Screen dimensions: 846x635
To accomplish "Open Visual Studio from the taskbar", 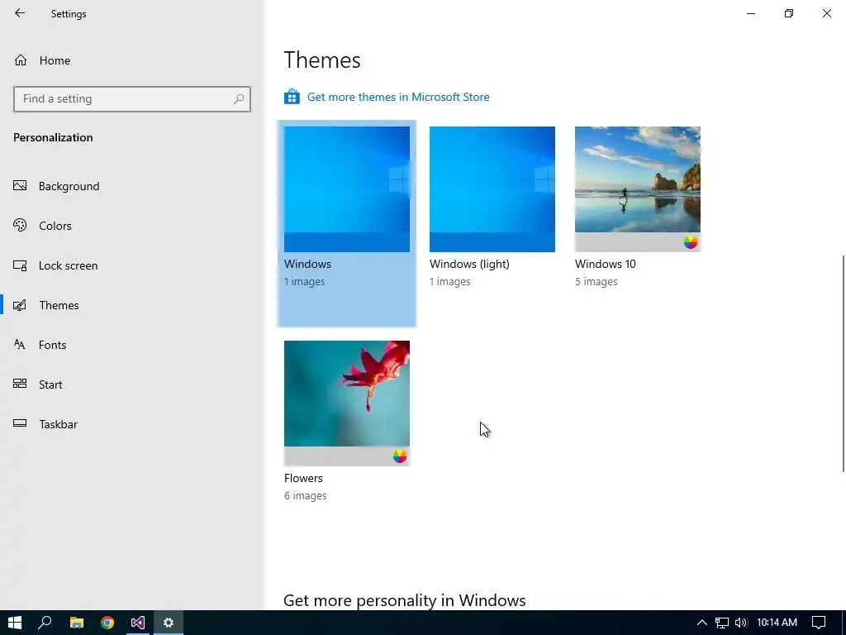I will coord(138,623).
